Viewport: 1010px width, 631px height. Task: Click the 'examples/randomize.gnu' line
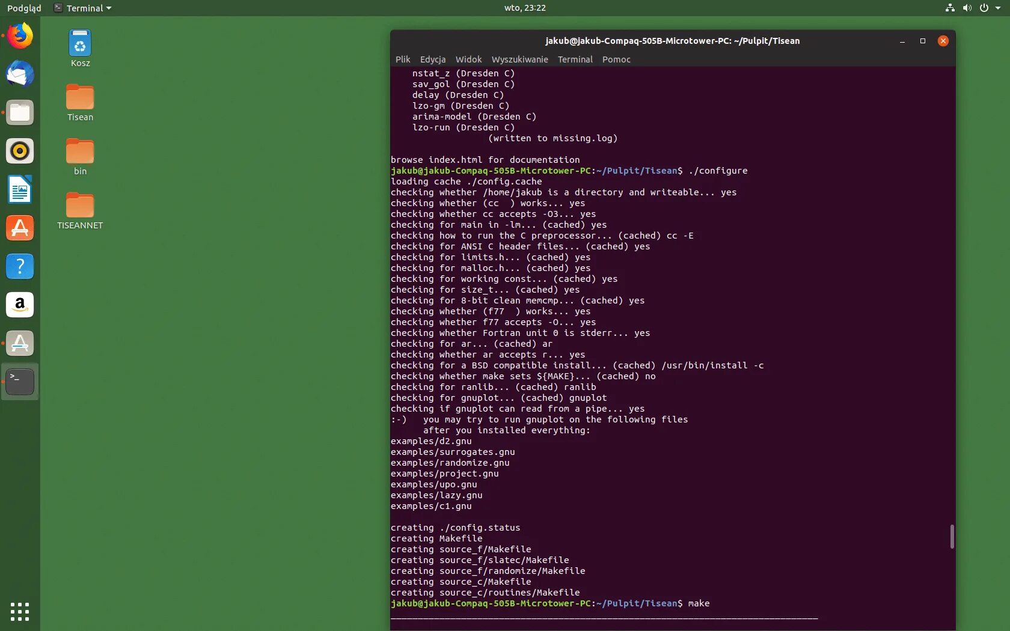pos(450,463)
